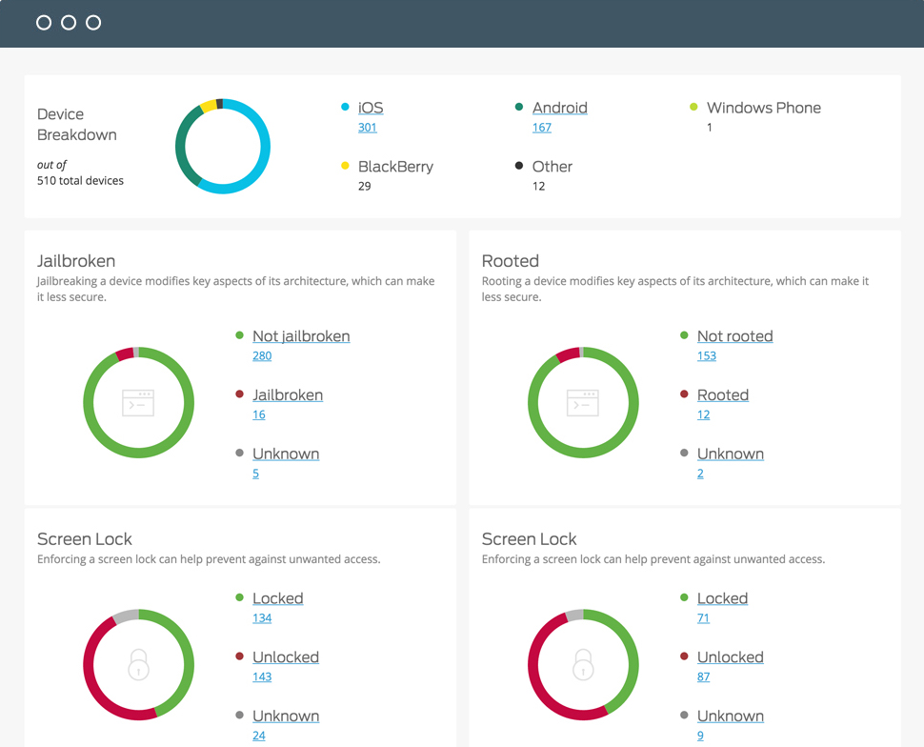
Task: Click the Rooted panel heading
Action: click(511, 261)
